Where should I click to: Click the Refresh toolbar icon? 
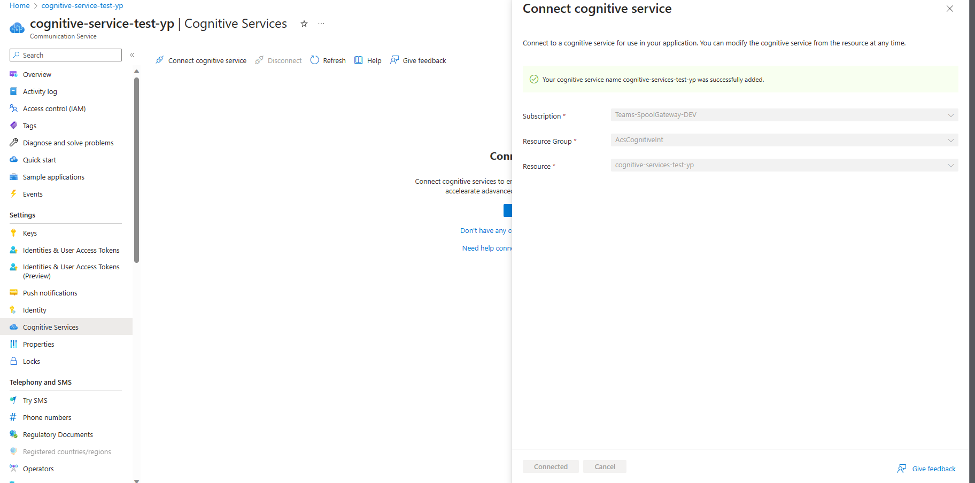pyautogui.click(x=315, y=60)
